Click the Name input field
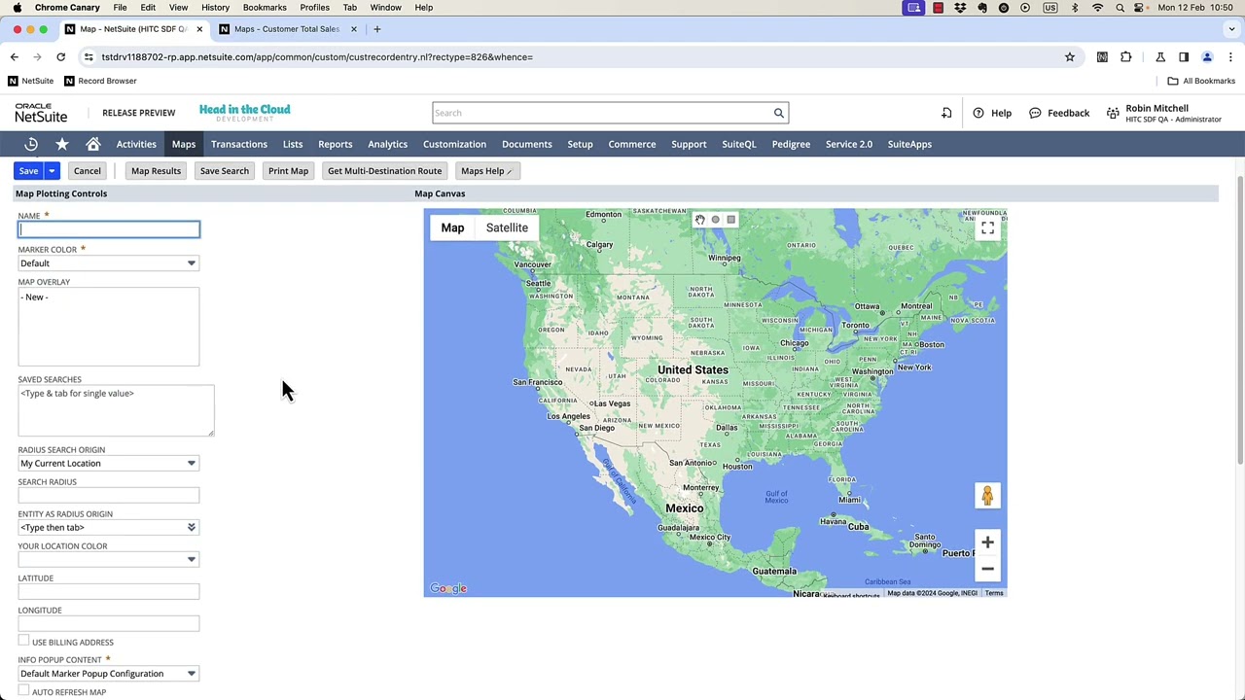The image size is (1245, 700). (x=108, y=229)
